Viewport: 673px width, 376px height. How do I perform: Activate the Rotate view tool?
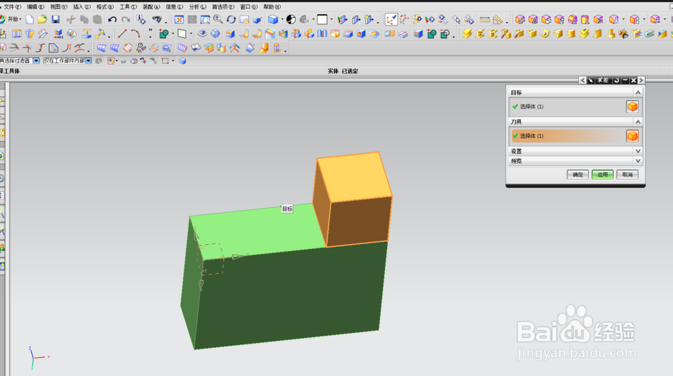pos(231,20)
